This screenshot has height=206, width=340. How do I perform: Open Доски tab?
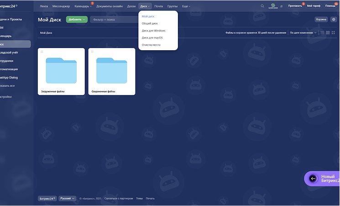[131, 6]
